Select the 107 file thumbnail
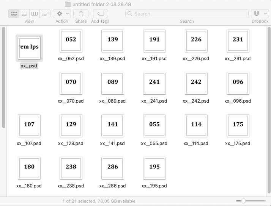The image size is (271, 206). click(29, 126)
